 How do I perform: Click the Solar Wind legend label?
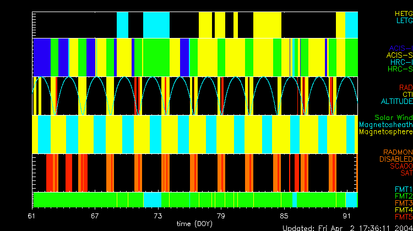click(393, 118)
